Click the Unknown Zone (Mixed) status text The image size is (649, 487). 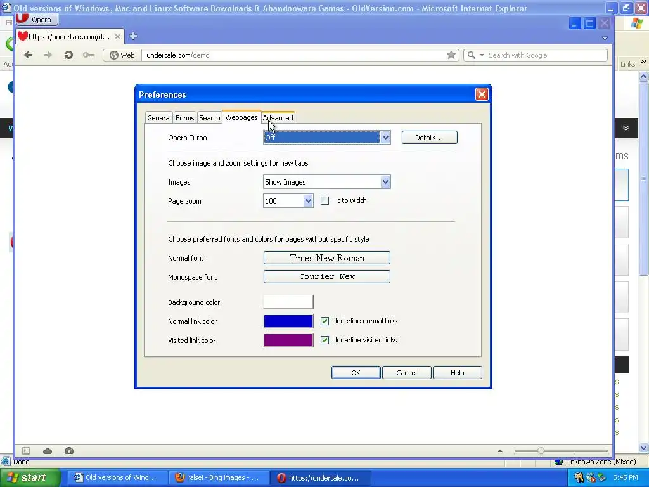click(x=601, y=462)
